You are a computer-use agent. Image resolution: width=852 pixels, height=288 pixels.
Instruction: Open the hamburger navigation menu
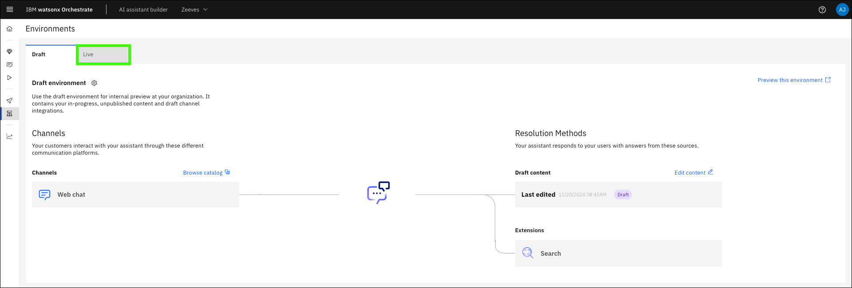click(10, 9)
